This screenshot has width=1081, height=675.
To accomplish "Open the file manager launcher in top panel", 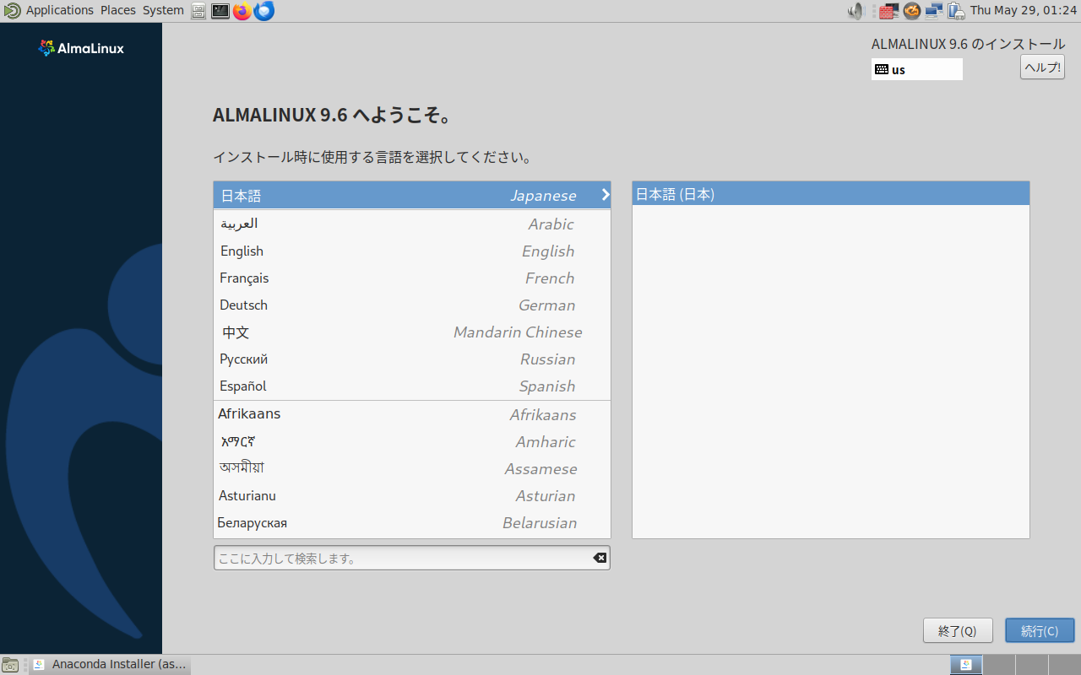I will [198, 11].
